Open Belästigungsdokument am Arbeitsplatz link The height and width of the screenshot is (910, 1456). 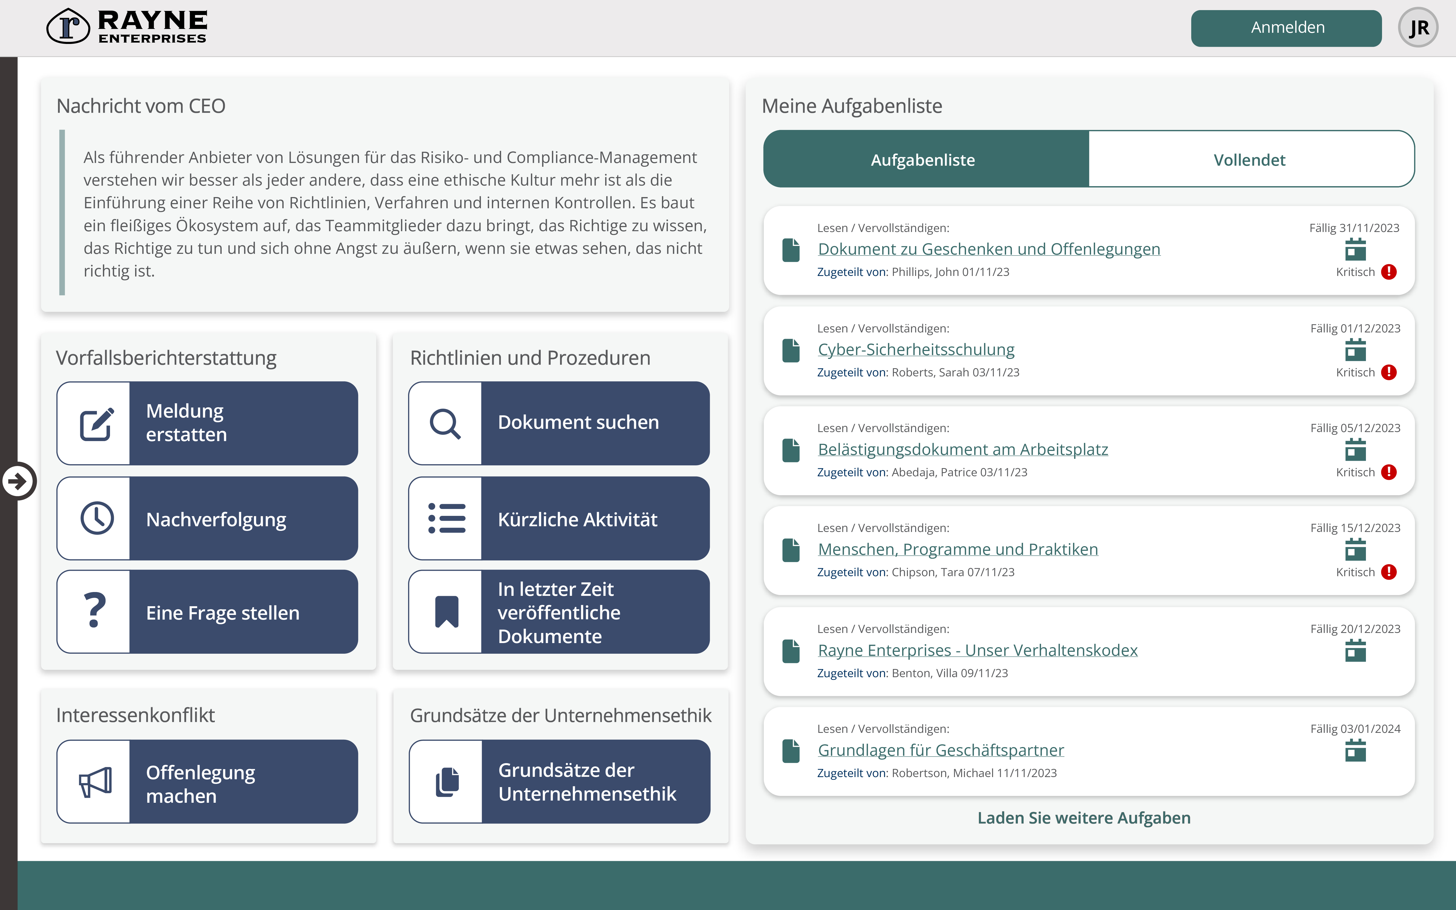962,450
